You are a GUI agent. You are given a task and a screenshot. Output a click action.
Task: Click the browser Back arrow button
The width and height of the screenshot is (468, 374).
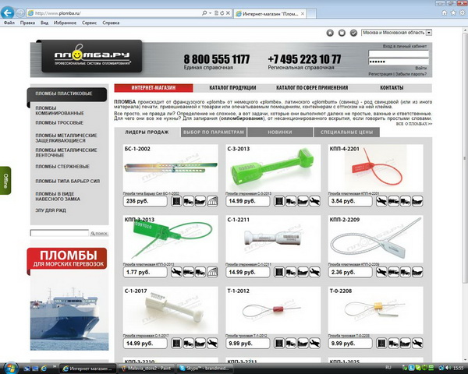(x=8, y=12)
